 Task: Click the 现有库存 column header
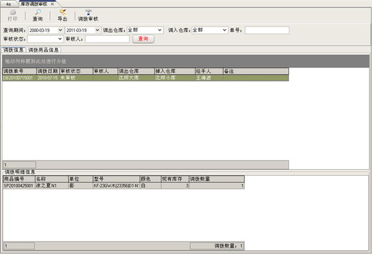pyautogui.click(x=174, y=179)
